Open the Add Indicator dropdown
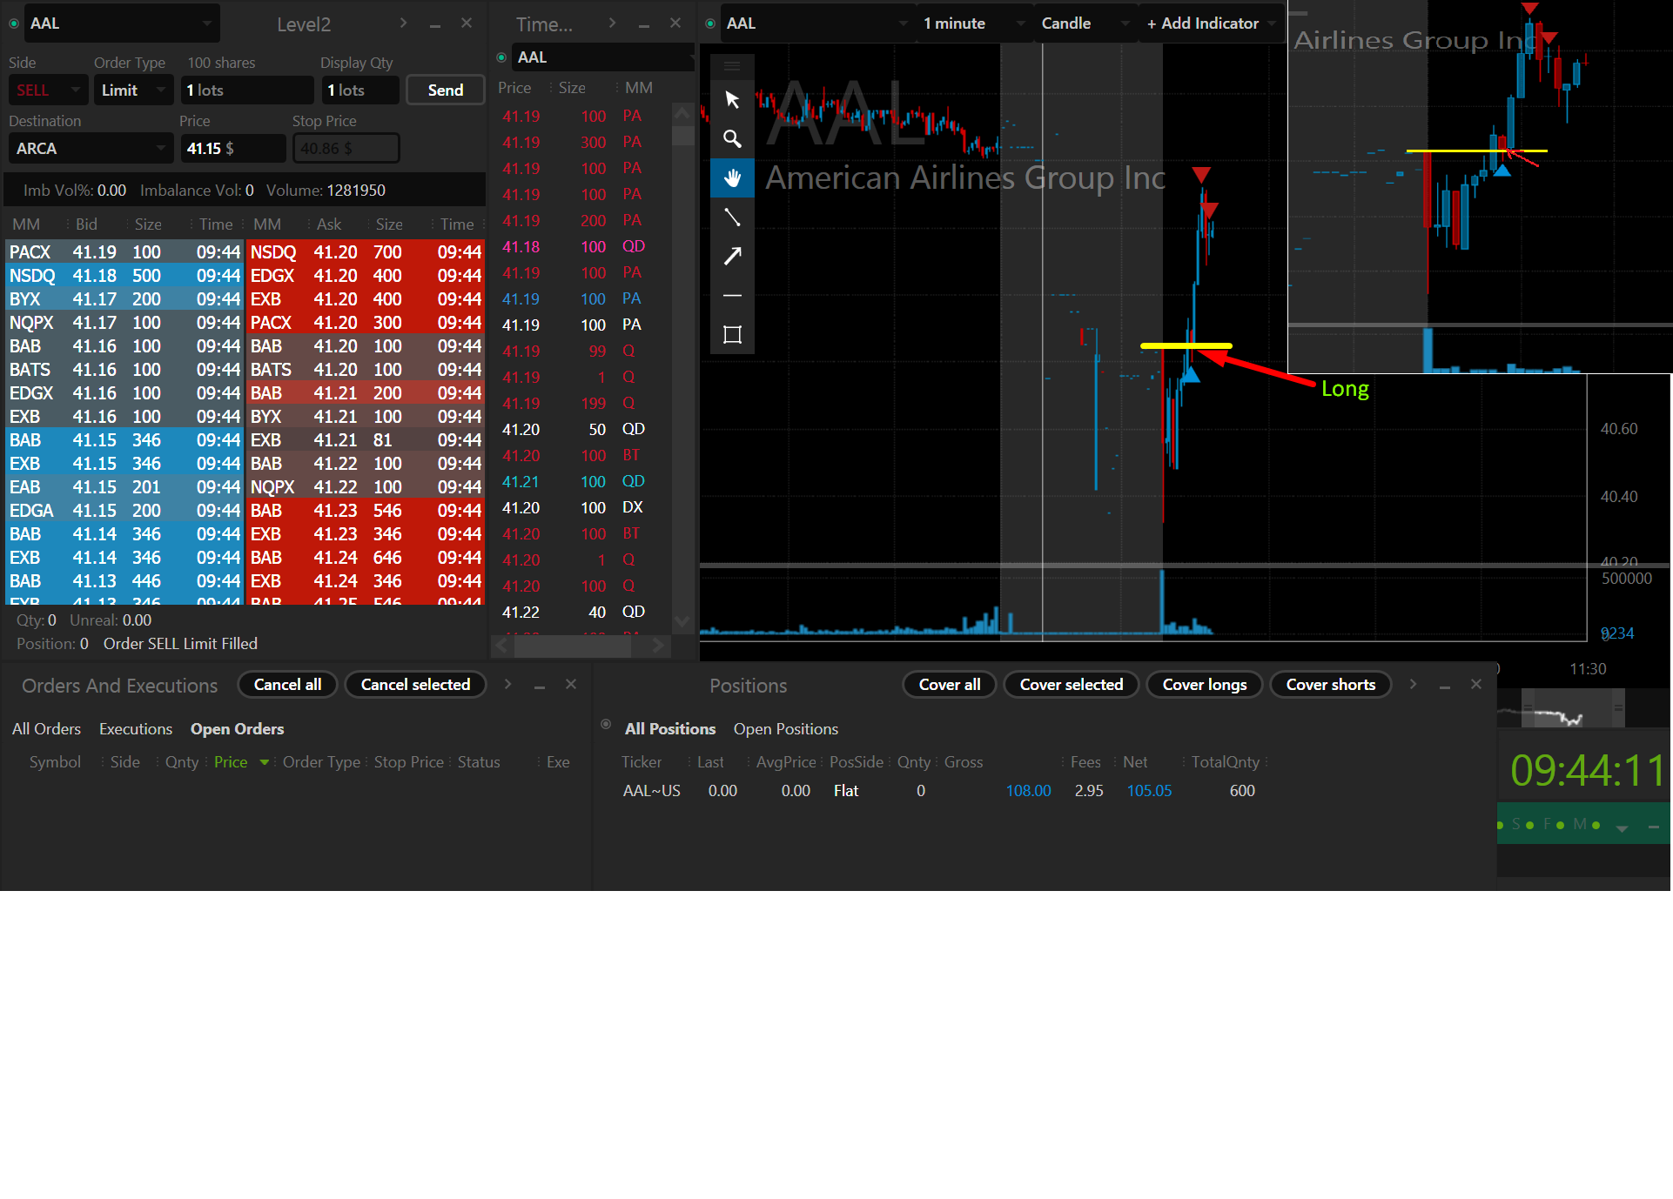This screenshot has width=1673, height=1199. [1211, 23]
